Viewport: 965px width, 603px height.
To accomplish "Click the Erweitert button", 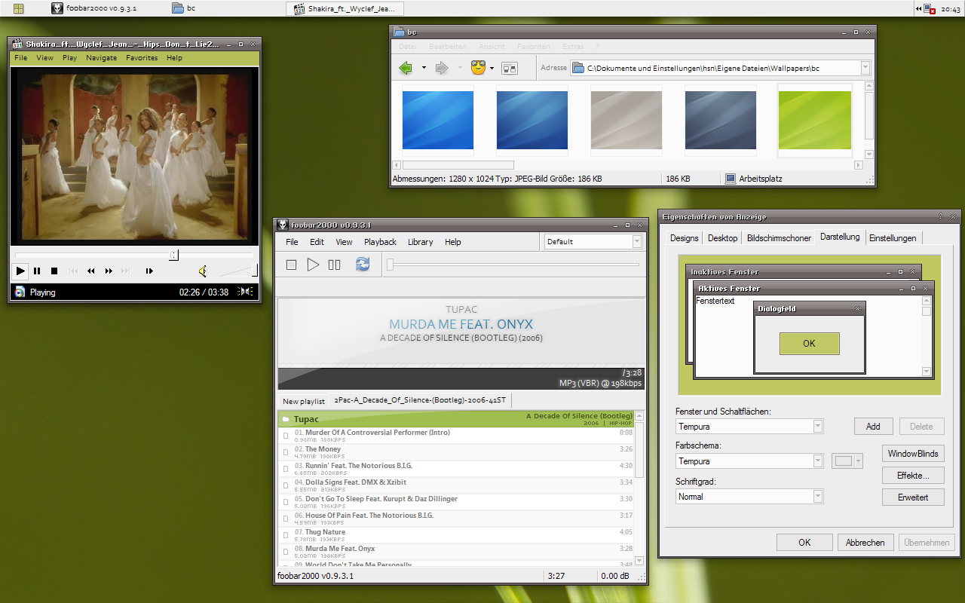I will pyautogui.click(x=913, y=497).
